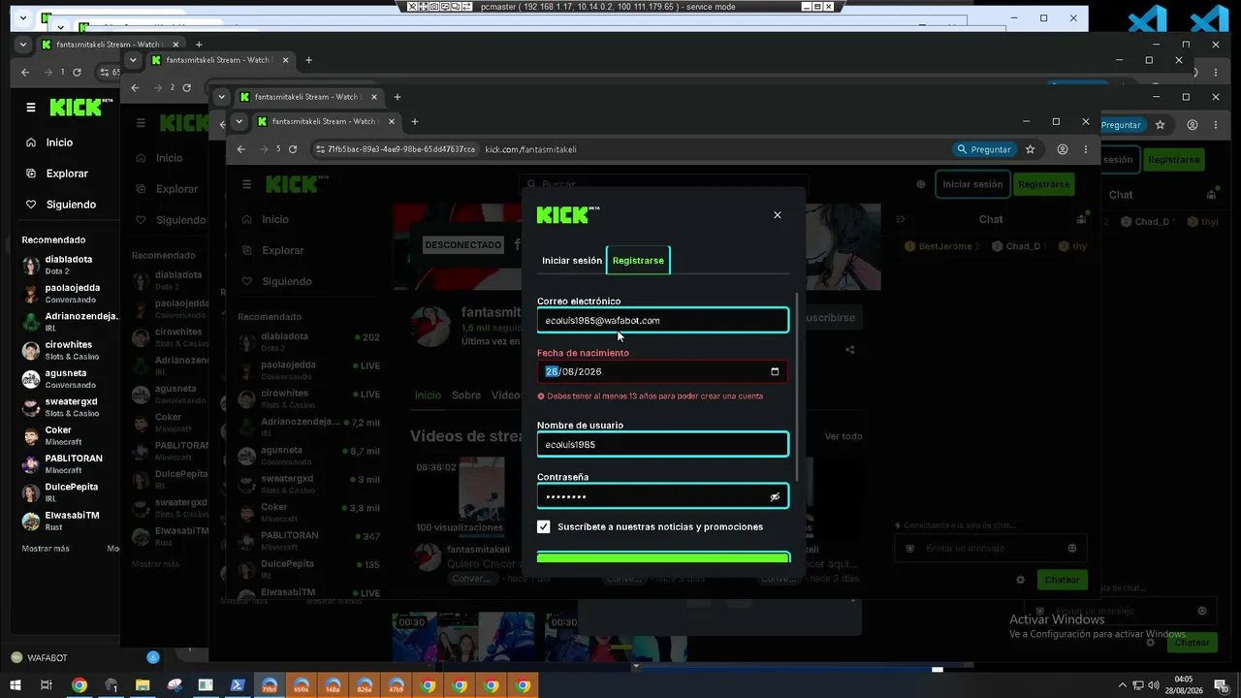Open paolaojedda channel in the leftmost window
This screenshot has width=1241, height=698.
pos(69,293)
